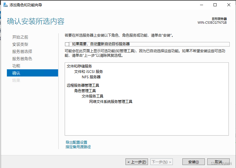Image resolution: width=236 pixels, height=168 pixels.
Task: Select the 角色管理工具 entry
Action: coord(85,91)
